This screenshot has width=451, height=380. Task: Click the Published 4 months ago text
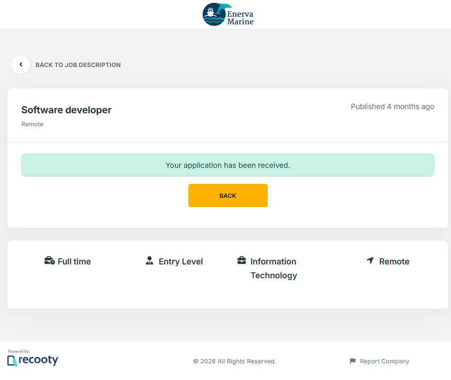pos(392,107)
